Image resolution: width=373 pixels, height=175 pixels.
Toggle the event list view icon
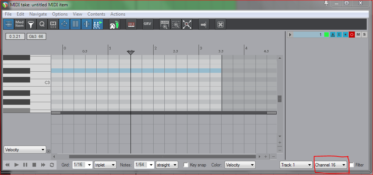click(x=9, y=24)
